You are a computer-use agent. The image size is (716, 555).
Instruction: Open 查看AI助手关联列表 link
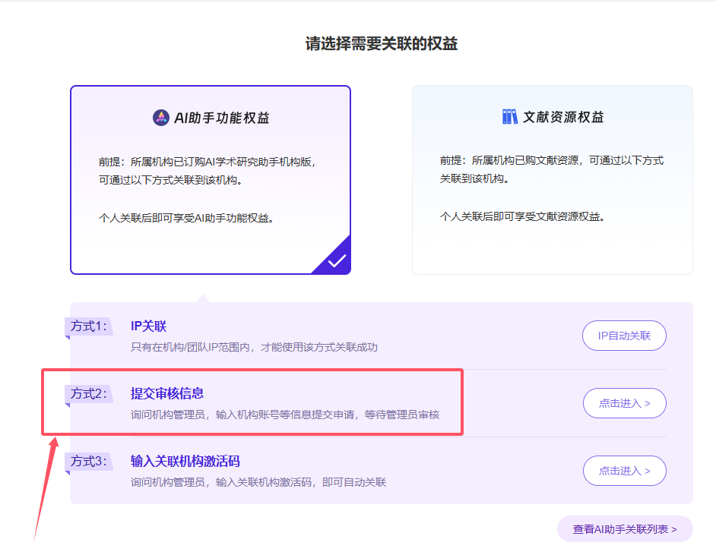pos(625,529)
